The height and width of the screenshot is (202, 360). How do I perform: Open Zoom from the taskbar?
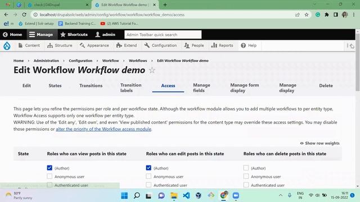click(x=236, y=196)
